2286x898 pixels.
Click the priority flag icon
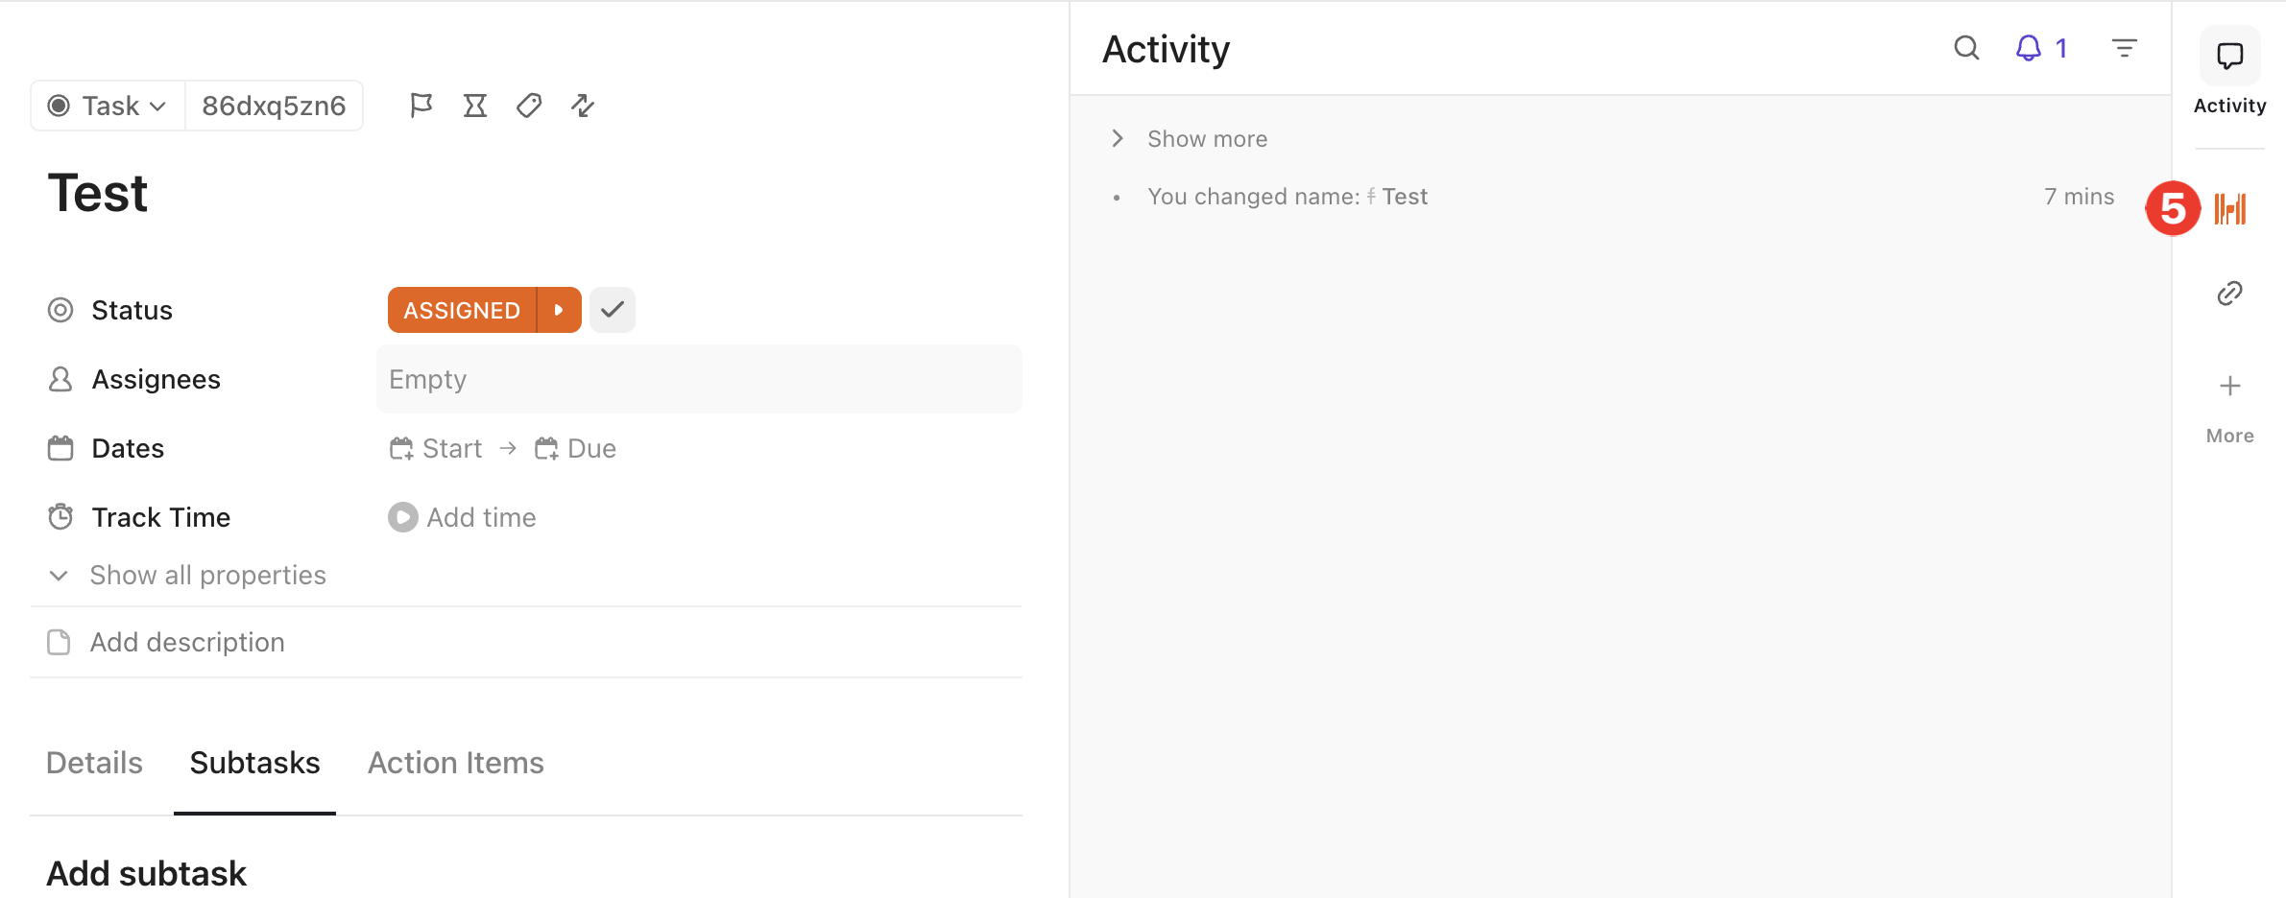[x=421, y=106]
